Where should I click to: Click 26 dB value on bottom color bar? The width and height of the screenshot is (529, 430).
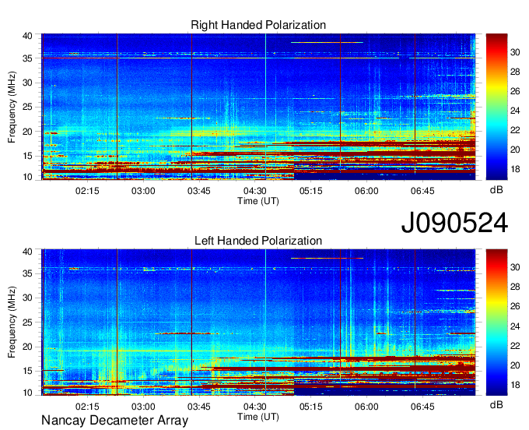click(x=515, y=307)
